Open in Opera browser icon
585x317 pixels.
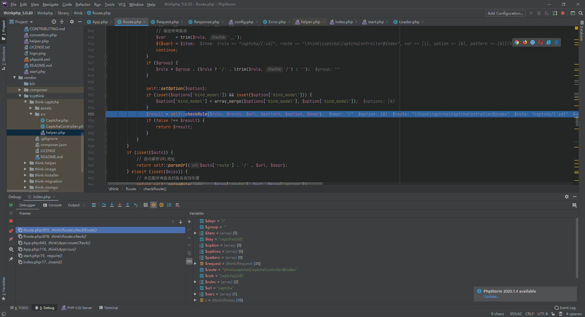[x=541, y=42]
